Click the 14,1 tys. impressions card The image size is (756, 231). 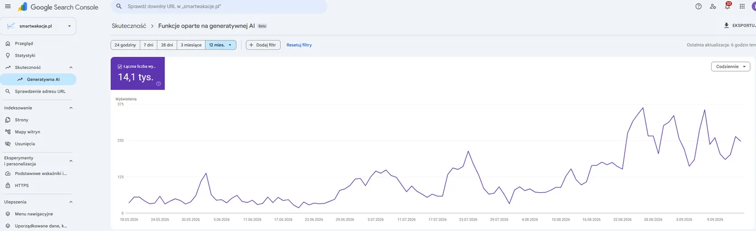pos(138,73)
